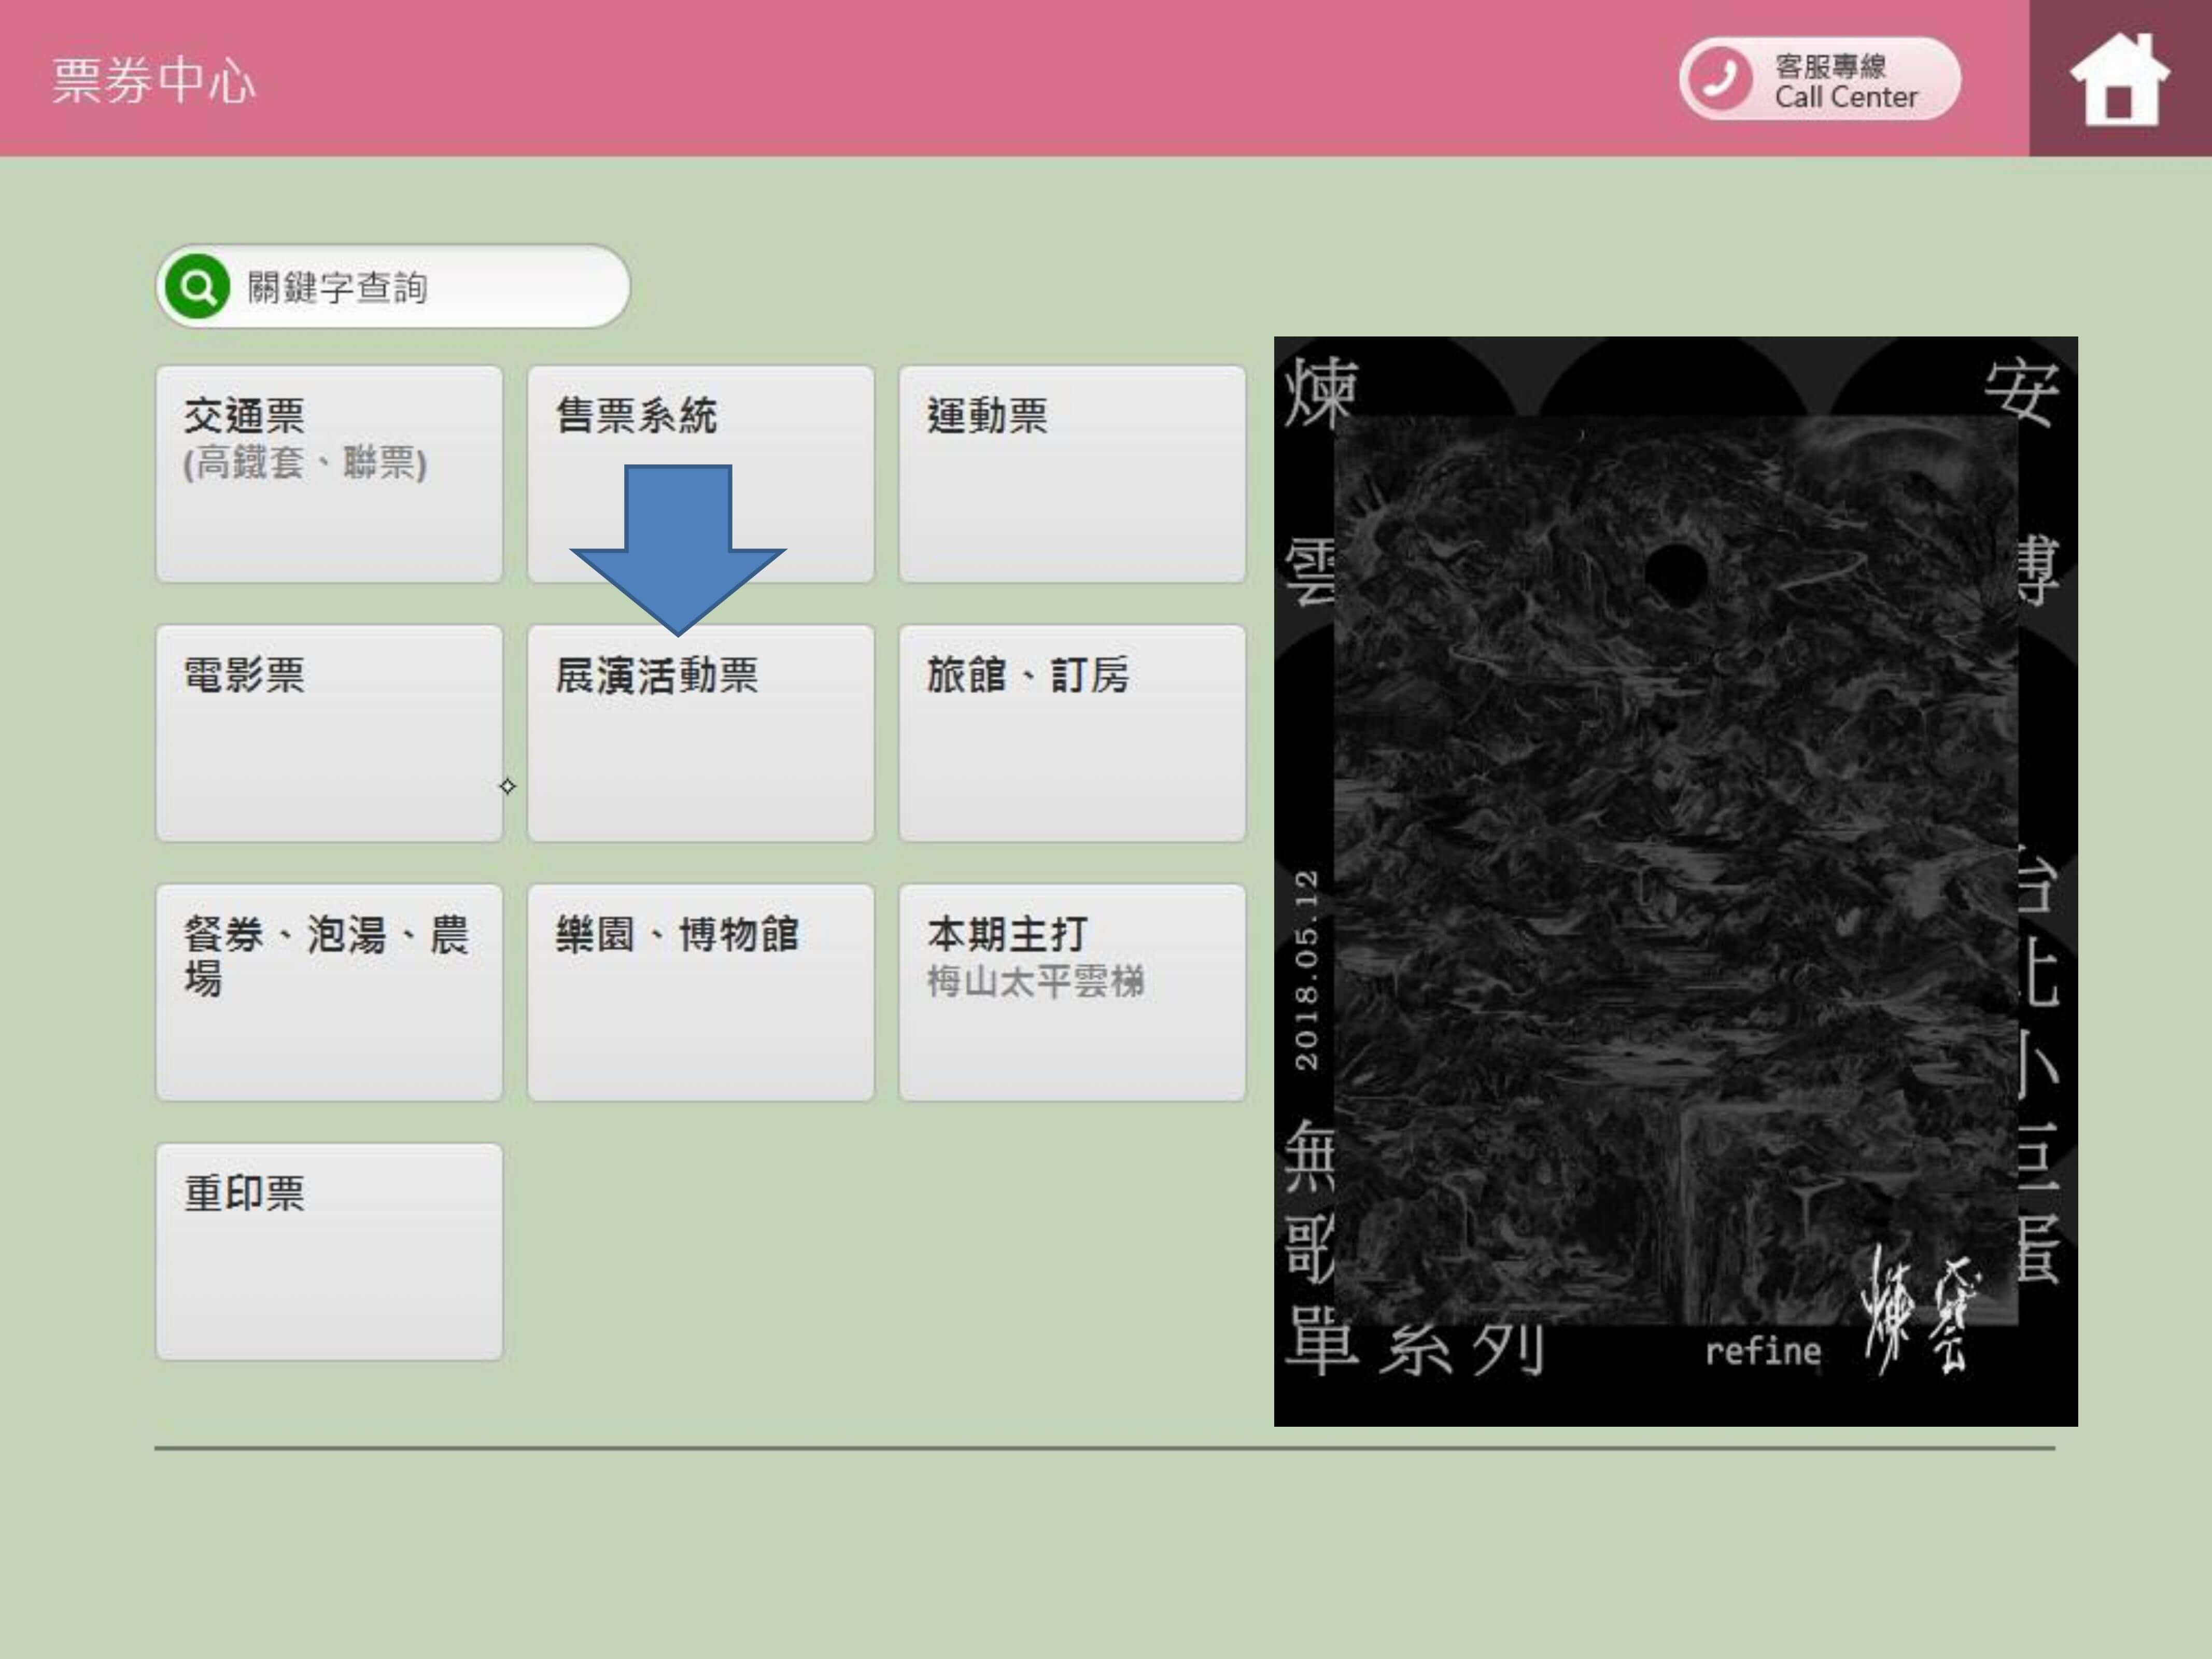Click the 關鍵字查詢 keyword search field
Viewport: 2212px width, 1659px height.
[x=393, y=287]
